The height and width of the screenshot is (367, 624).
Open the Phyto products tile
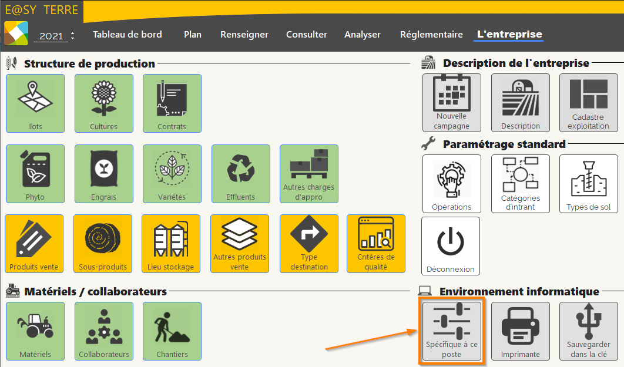point(35,174)
